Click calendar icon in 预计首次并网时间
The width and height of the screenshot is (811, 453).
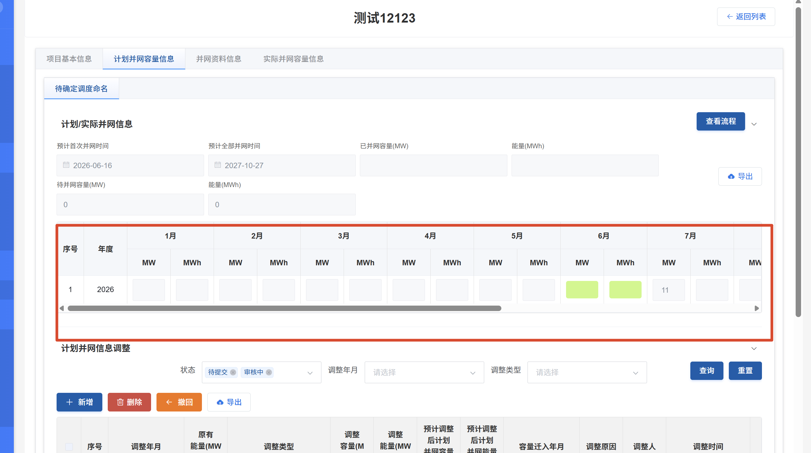tap(66, 165)
